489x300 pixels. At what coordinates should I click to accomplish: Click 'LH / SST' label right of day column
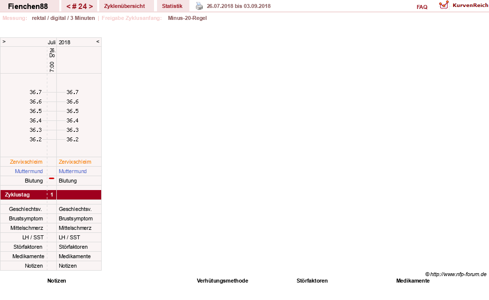click(69, 237)
